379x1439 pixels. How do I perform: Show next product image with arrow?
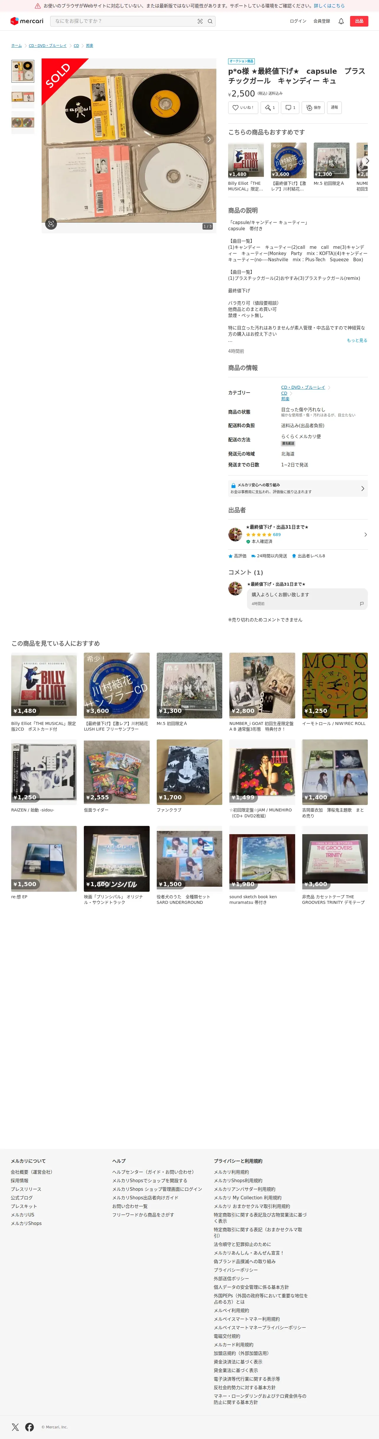[209, 139]
